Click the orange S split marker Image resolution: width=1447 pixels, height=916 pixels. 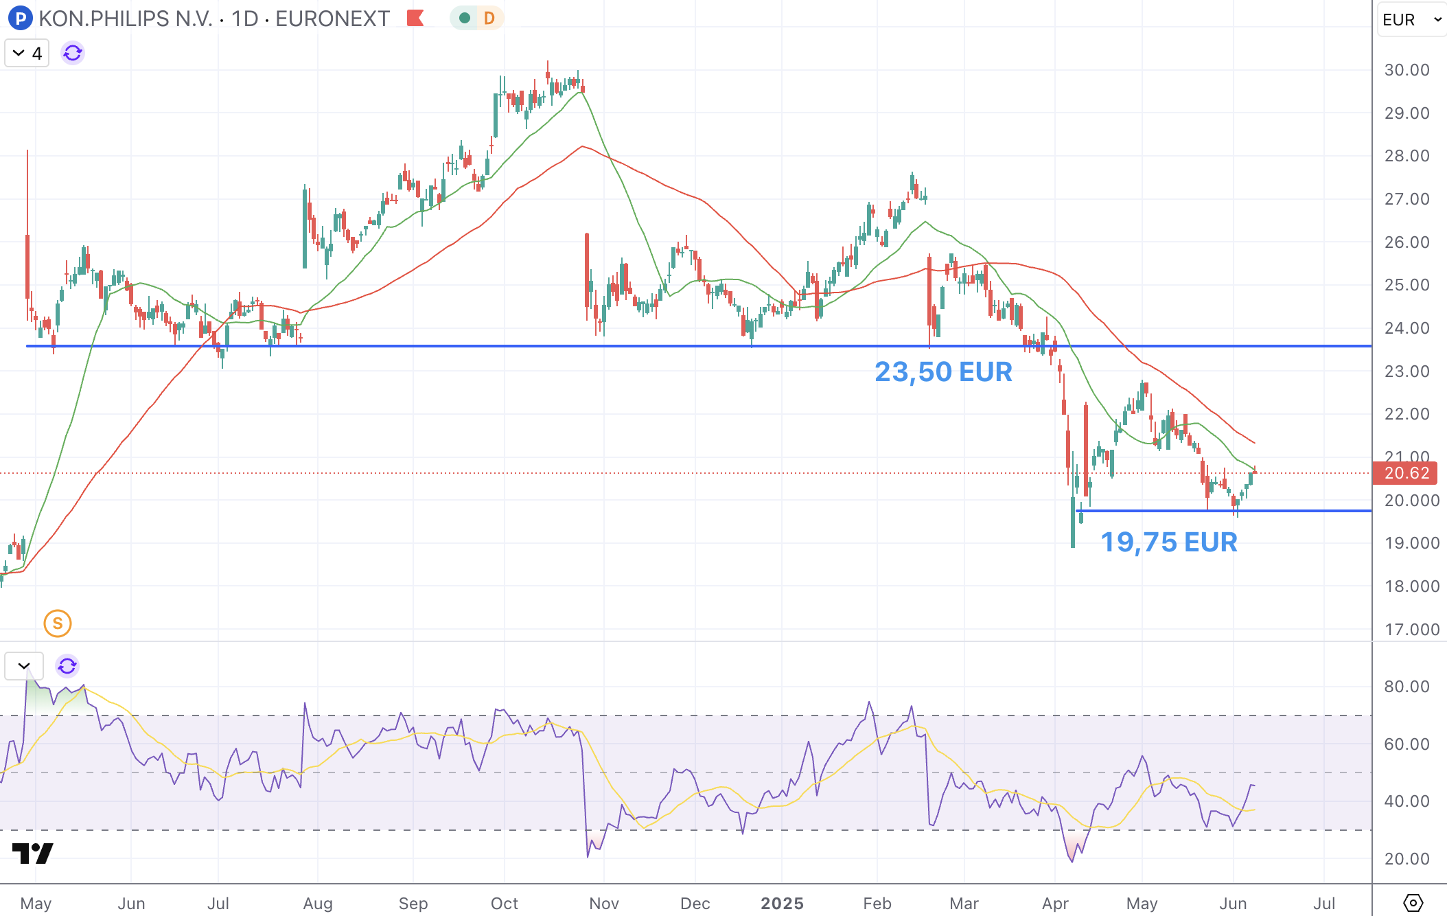[58, 623]
